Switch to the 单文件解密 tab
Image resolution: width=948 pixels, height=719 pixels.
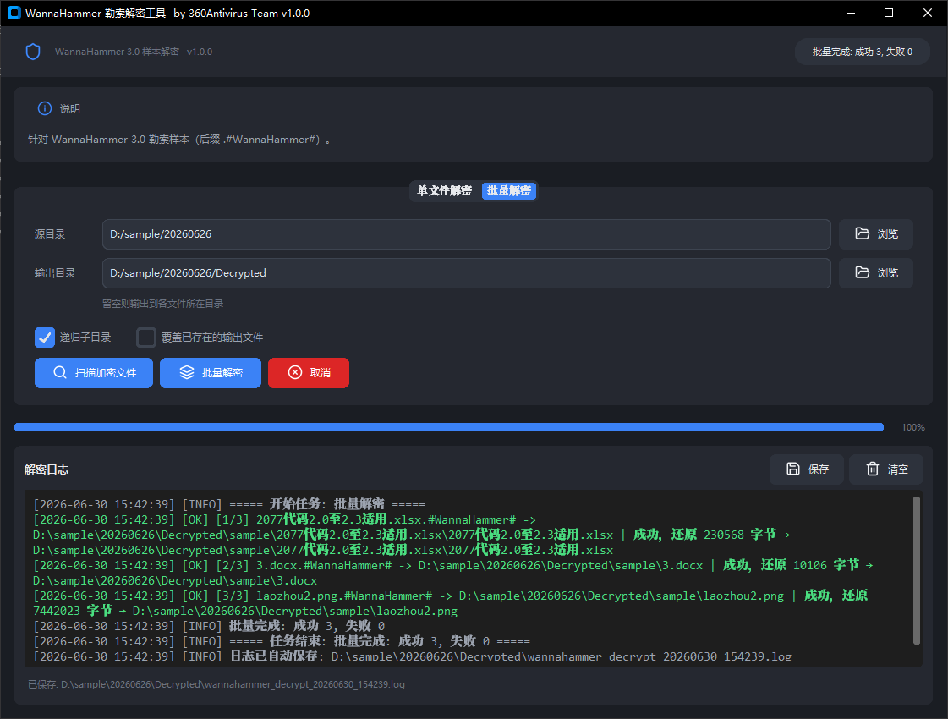(444, 190)
